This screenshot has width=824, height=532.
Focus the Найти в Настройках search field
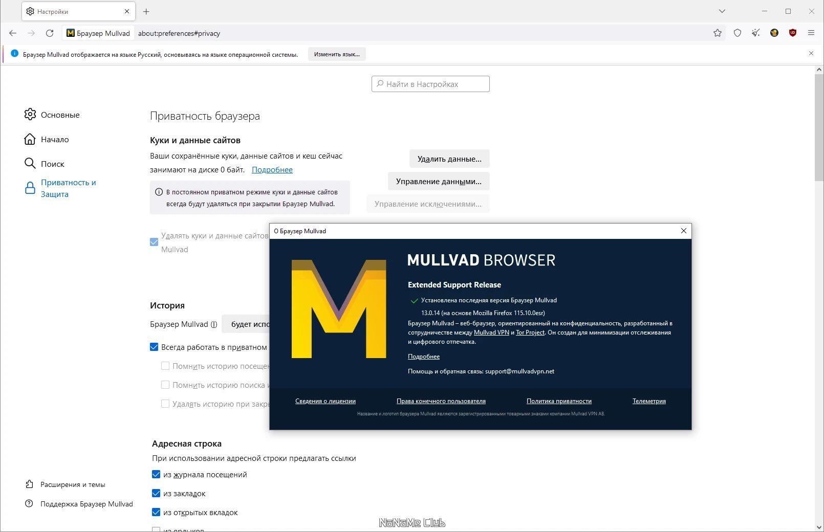430,84
